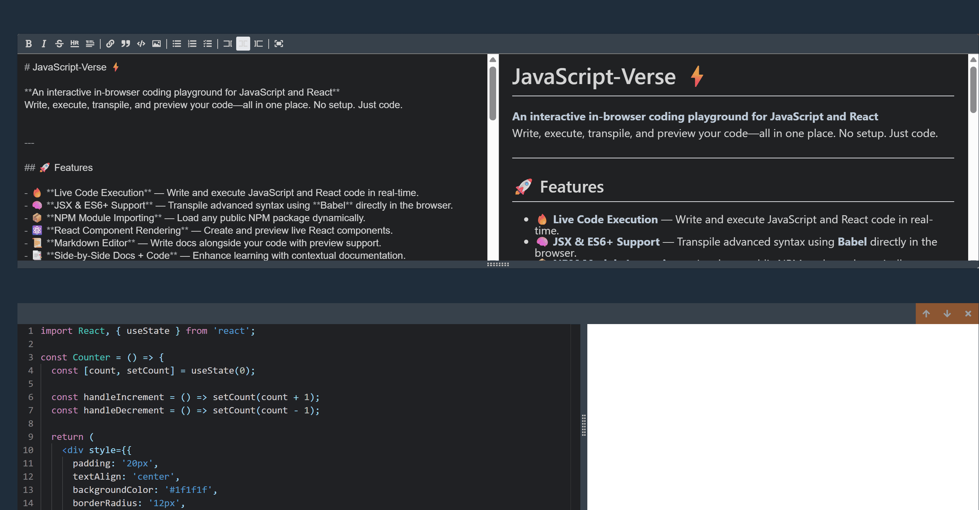Viewport: 979px width, 510px height.
Task: Insert a task checklist
Action: [208, 44]
